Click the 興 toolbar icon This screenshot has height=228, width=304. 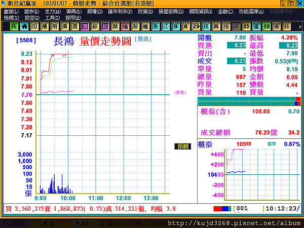[x=216, y=26]
